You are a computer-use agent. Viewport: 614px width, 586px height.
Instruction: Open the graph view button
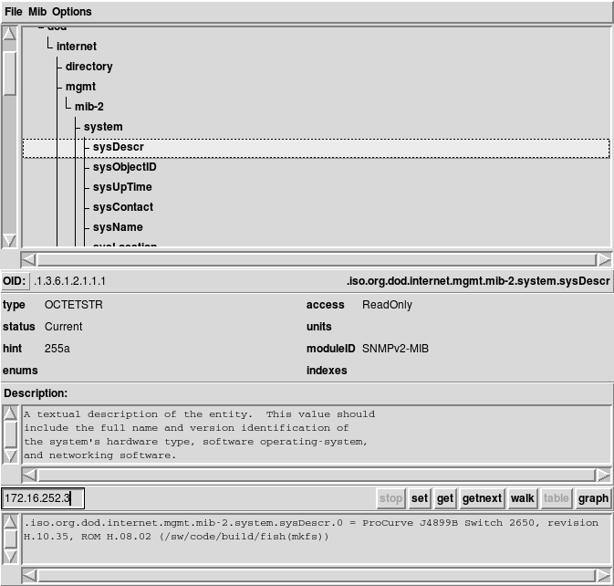pos(593,498)
